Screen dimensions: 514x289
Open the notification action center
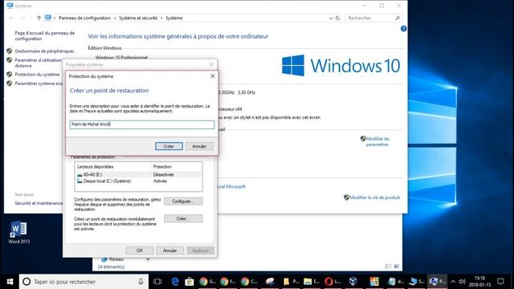(x=500, y=282)
